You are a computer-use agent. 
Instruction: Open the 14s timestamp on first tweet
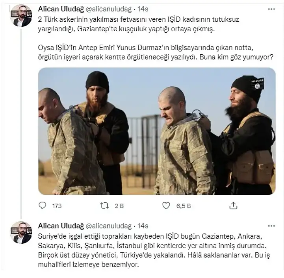(143, 9)
